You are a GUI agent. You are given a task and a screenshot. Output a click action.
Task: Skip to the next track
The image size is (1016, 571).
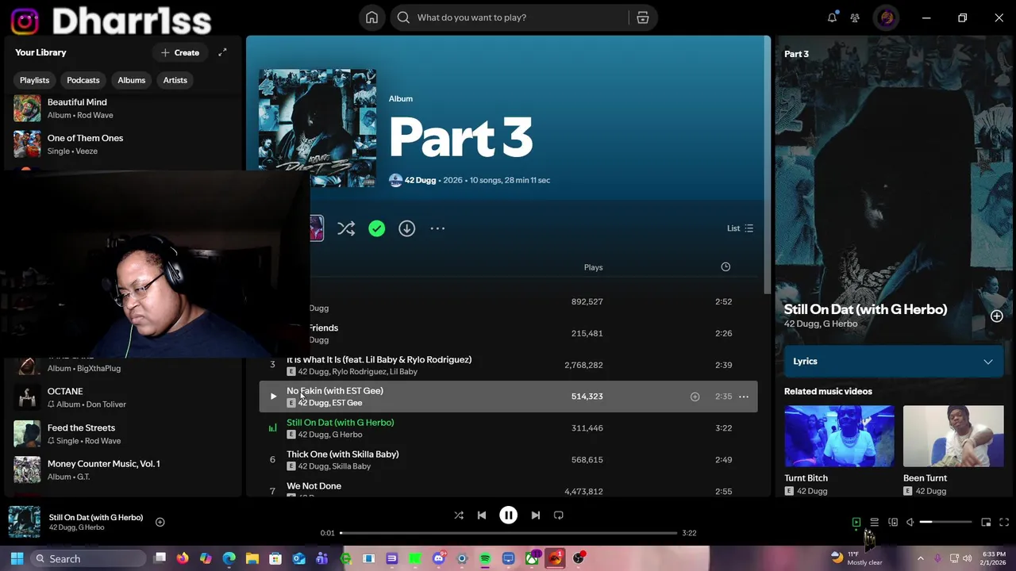(x=536, y=515)
